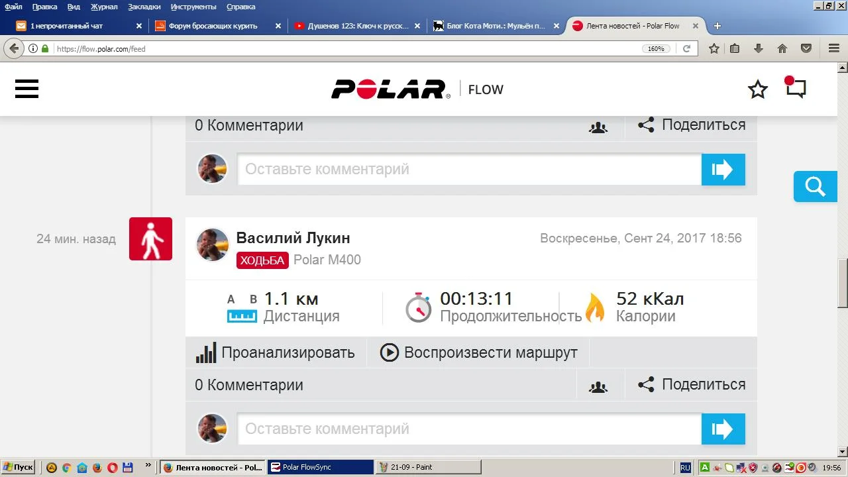
Task: Open notifications speech bubble icon
Action: pyautogui.click(x=796, y=88)
